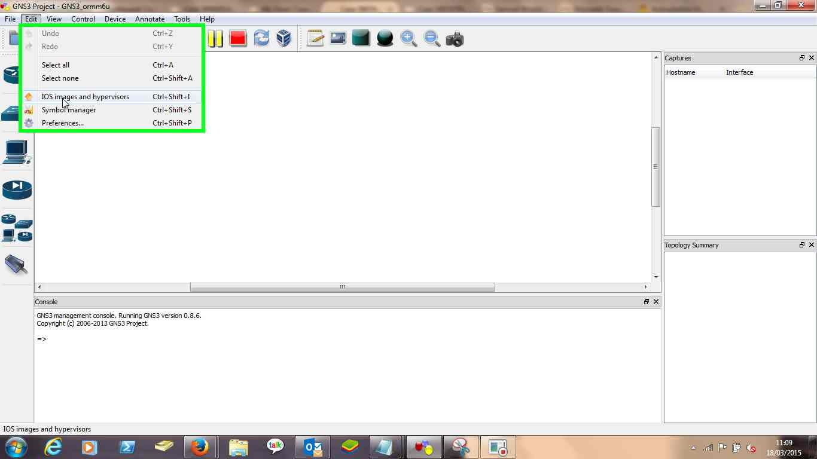Click the yellow Suspend all devices icon
Viewport: 817px width, 459px height.
(x=215, y=39)
